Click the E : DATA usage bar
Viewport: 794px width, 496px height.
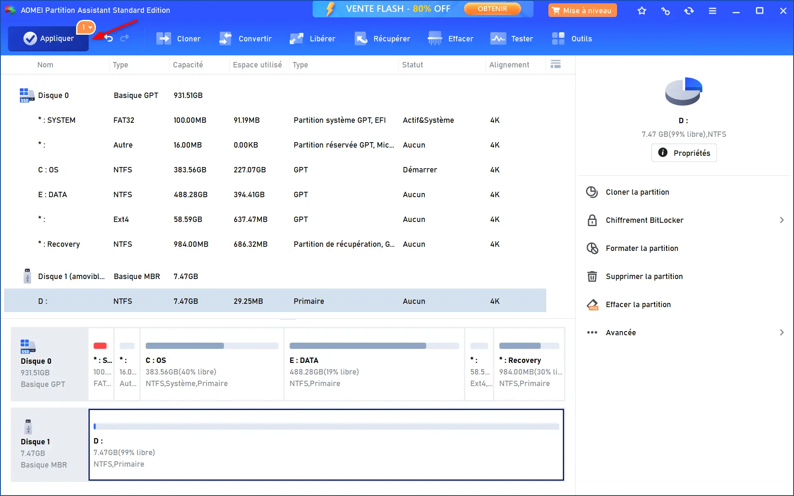[x=374, y=346]
